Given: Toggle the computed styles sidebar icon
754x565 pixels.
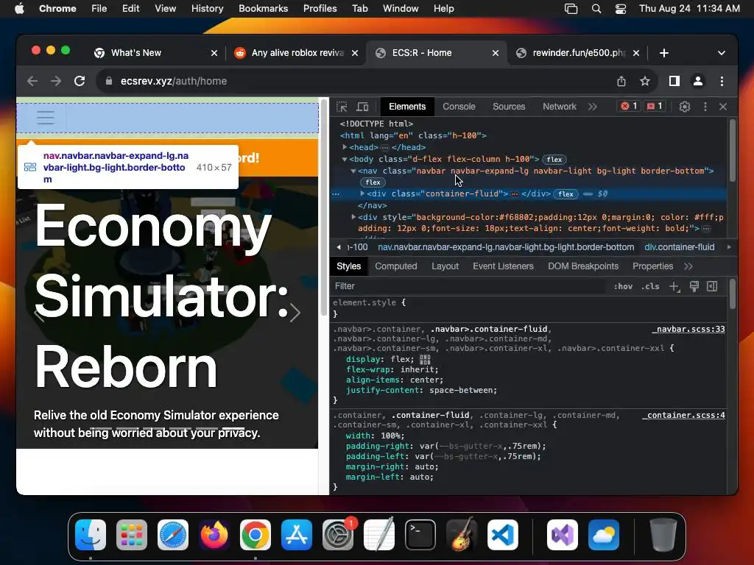Looking at the screenshot, I should (x=712, y=286).
